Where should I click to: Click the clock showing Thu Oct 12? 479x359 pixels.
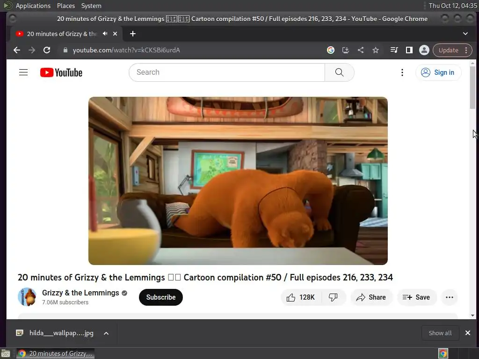point(452,6)
